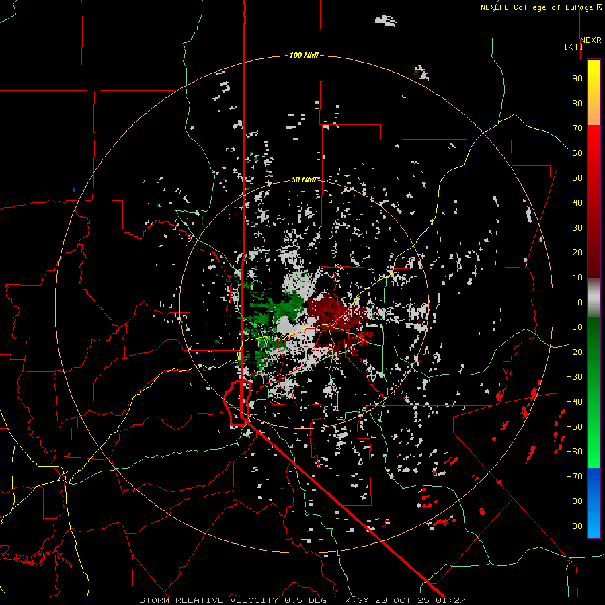Click the NEXR label near the legend

click(590, 40)
